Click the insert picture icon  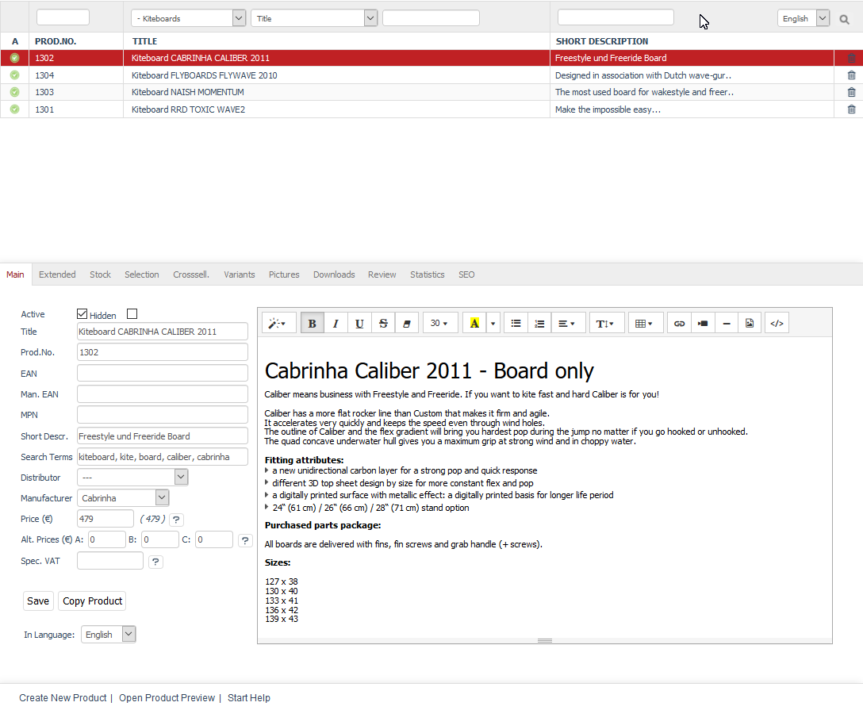tap(750, 323)
